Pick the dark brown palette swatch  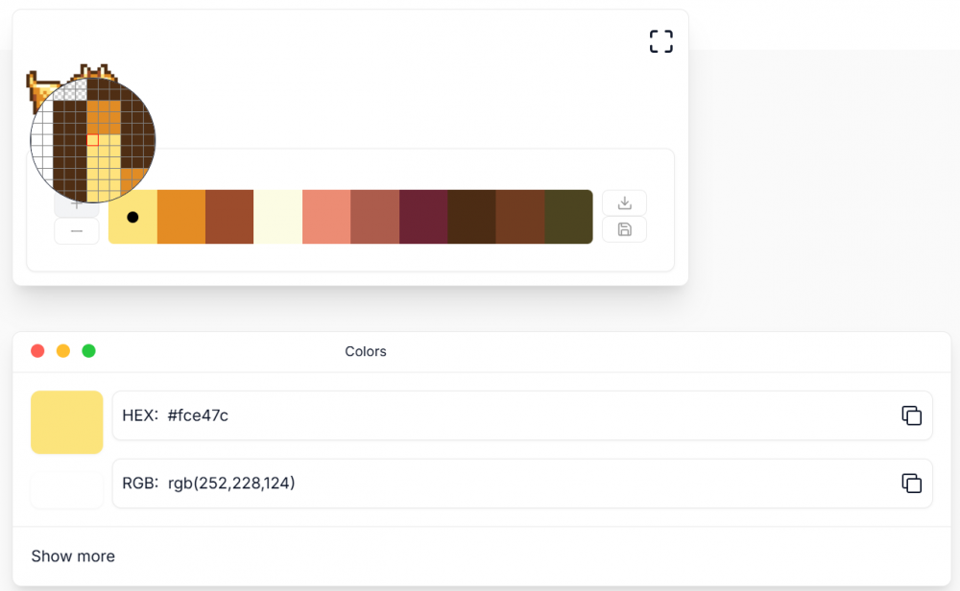point(471,217)
